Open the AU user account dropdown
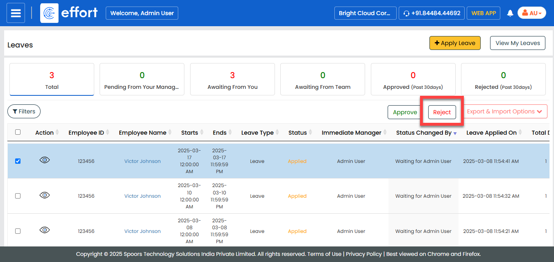This screenshot has height=262, width=554. point(531,13)
